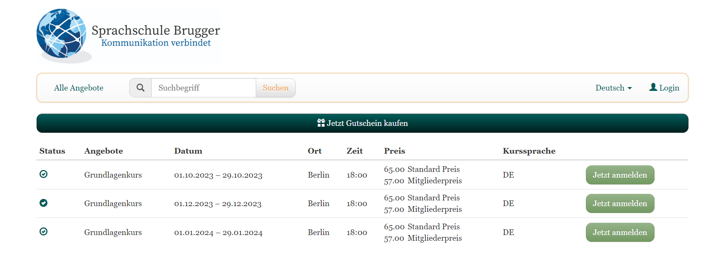The image size is (722, 278).
Task: Register for course starting 01.01.2024
Action: [619, 232]
